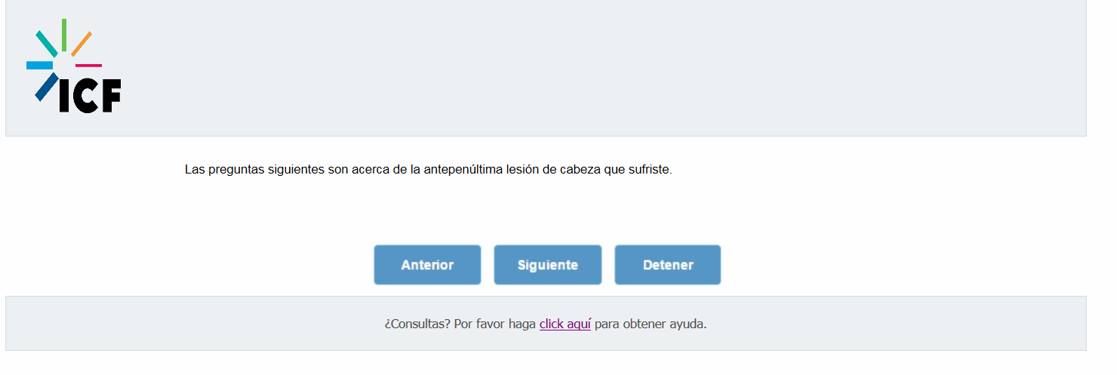Click the ICF logo in the header
1117x375 pixels.
pos(74,66)
